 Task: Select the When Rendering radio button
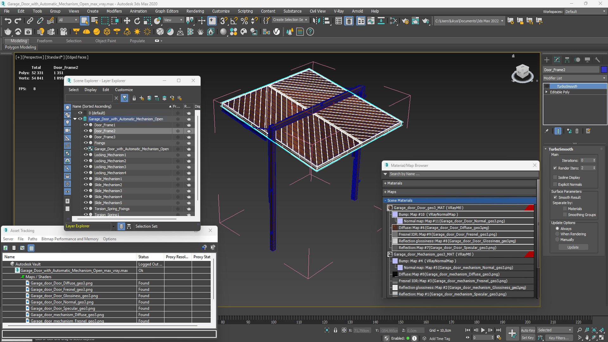(x=557, y=234)
